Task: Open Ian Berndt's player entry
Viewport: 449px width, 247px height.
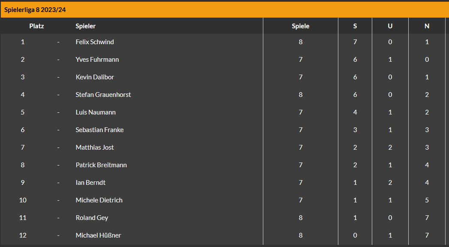Action: (90, 183)
